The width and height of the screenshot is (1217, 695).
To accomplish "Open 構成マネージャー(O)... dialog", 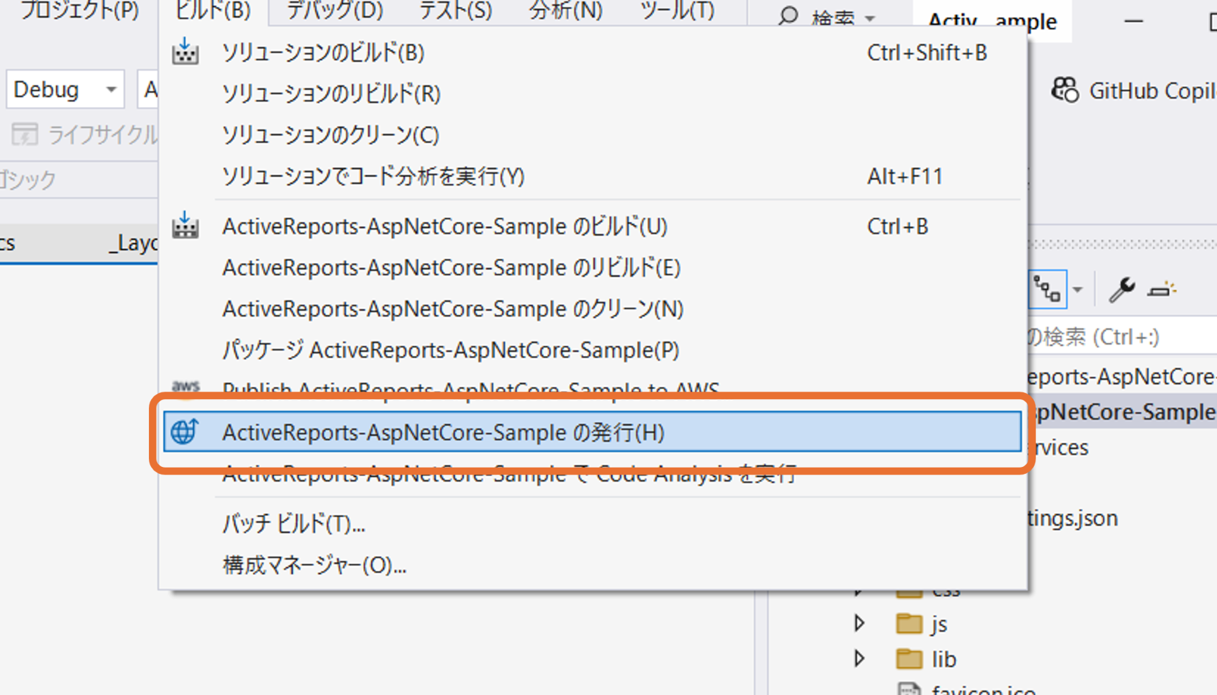I will [x=593, y=565].
